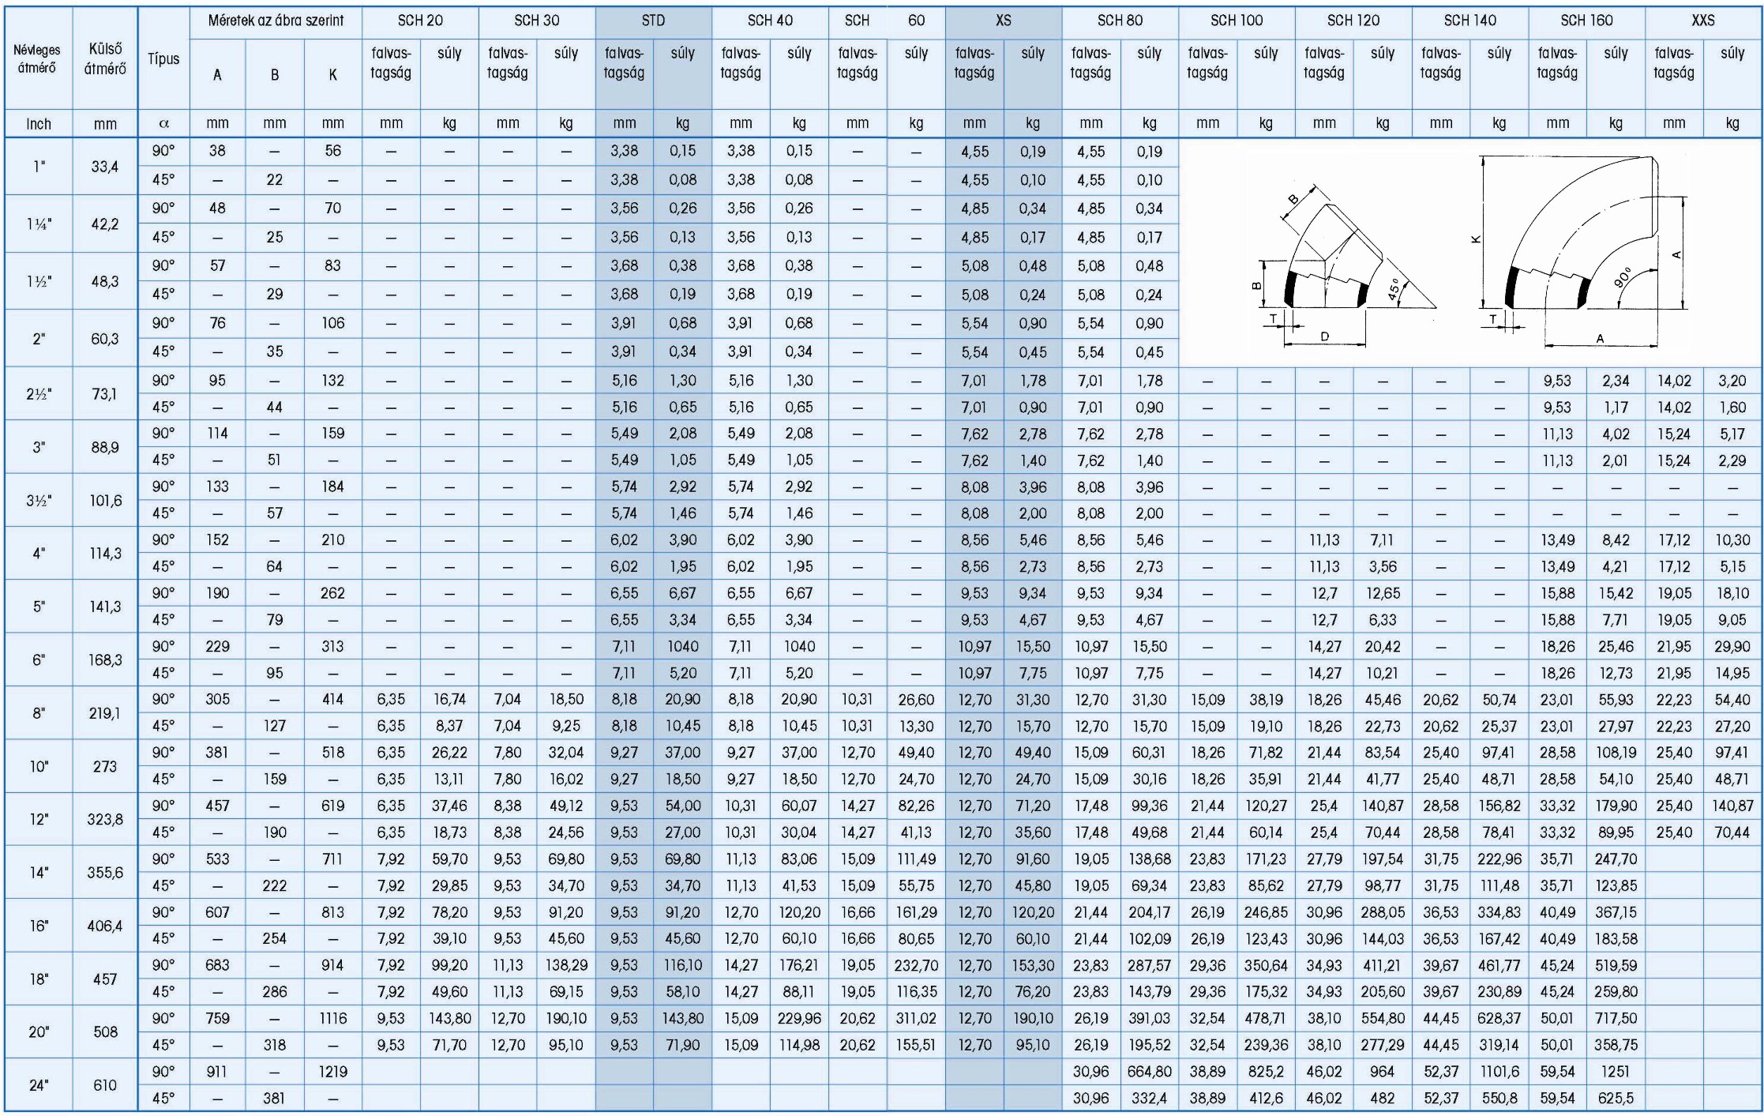Screen dimensions: 1764x1116
Task: Click SCH 60 weight value '311,02'
Action: point(916,1019)
